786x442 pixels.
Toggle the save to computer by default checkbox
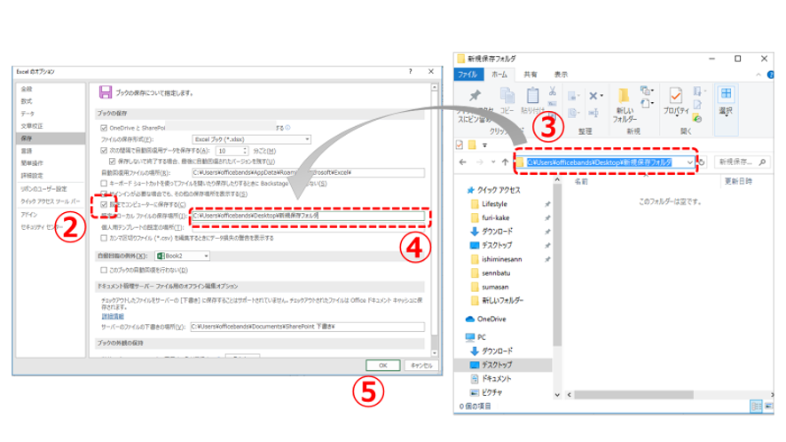[104, 205]
